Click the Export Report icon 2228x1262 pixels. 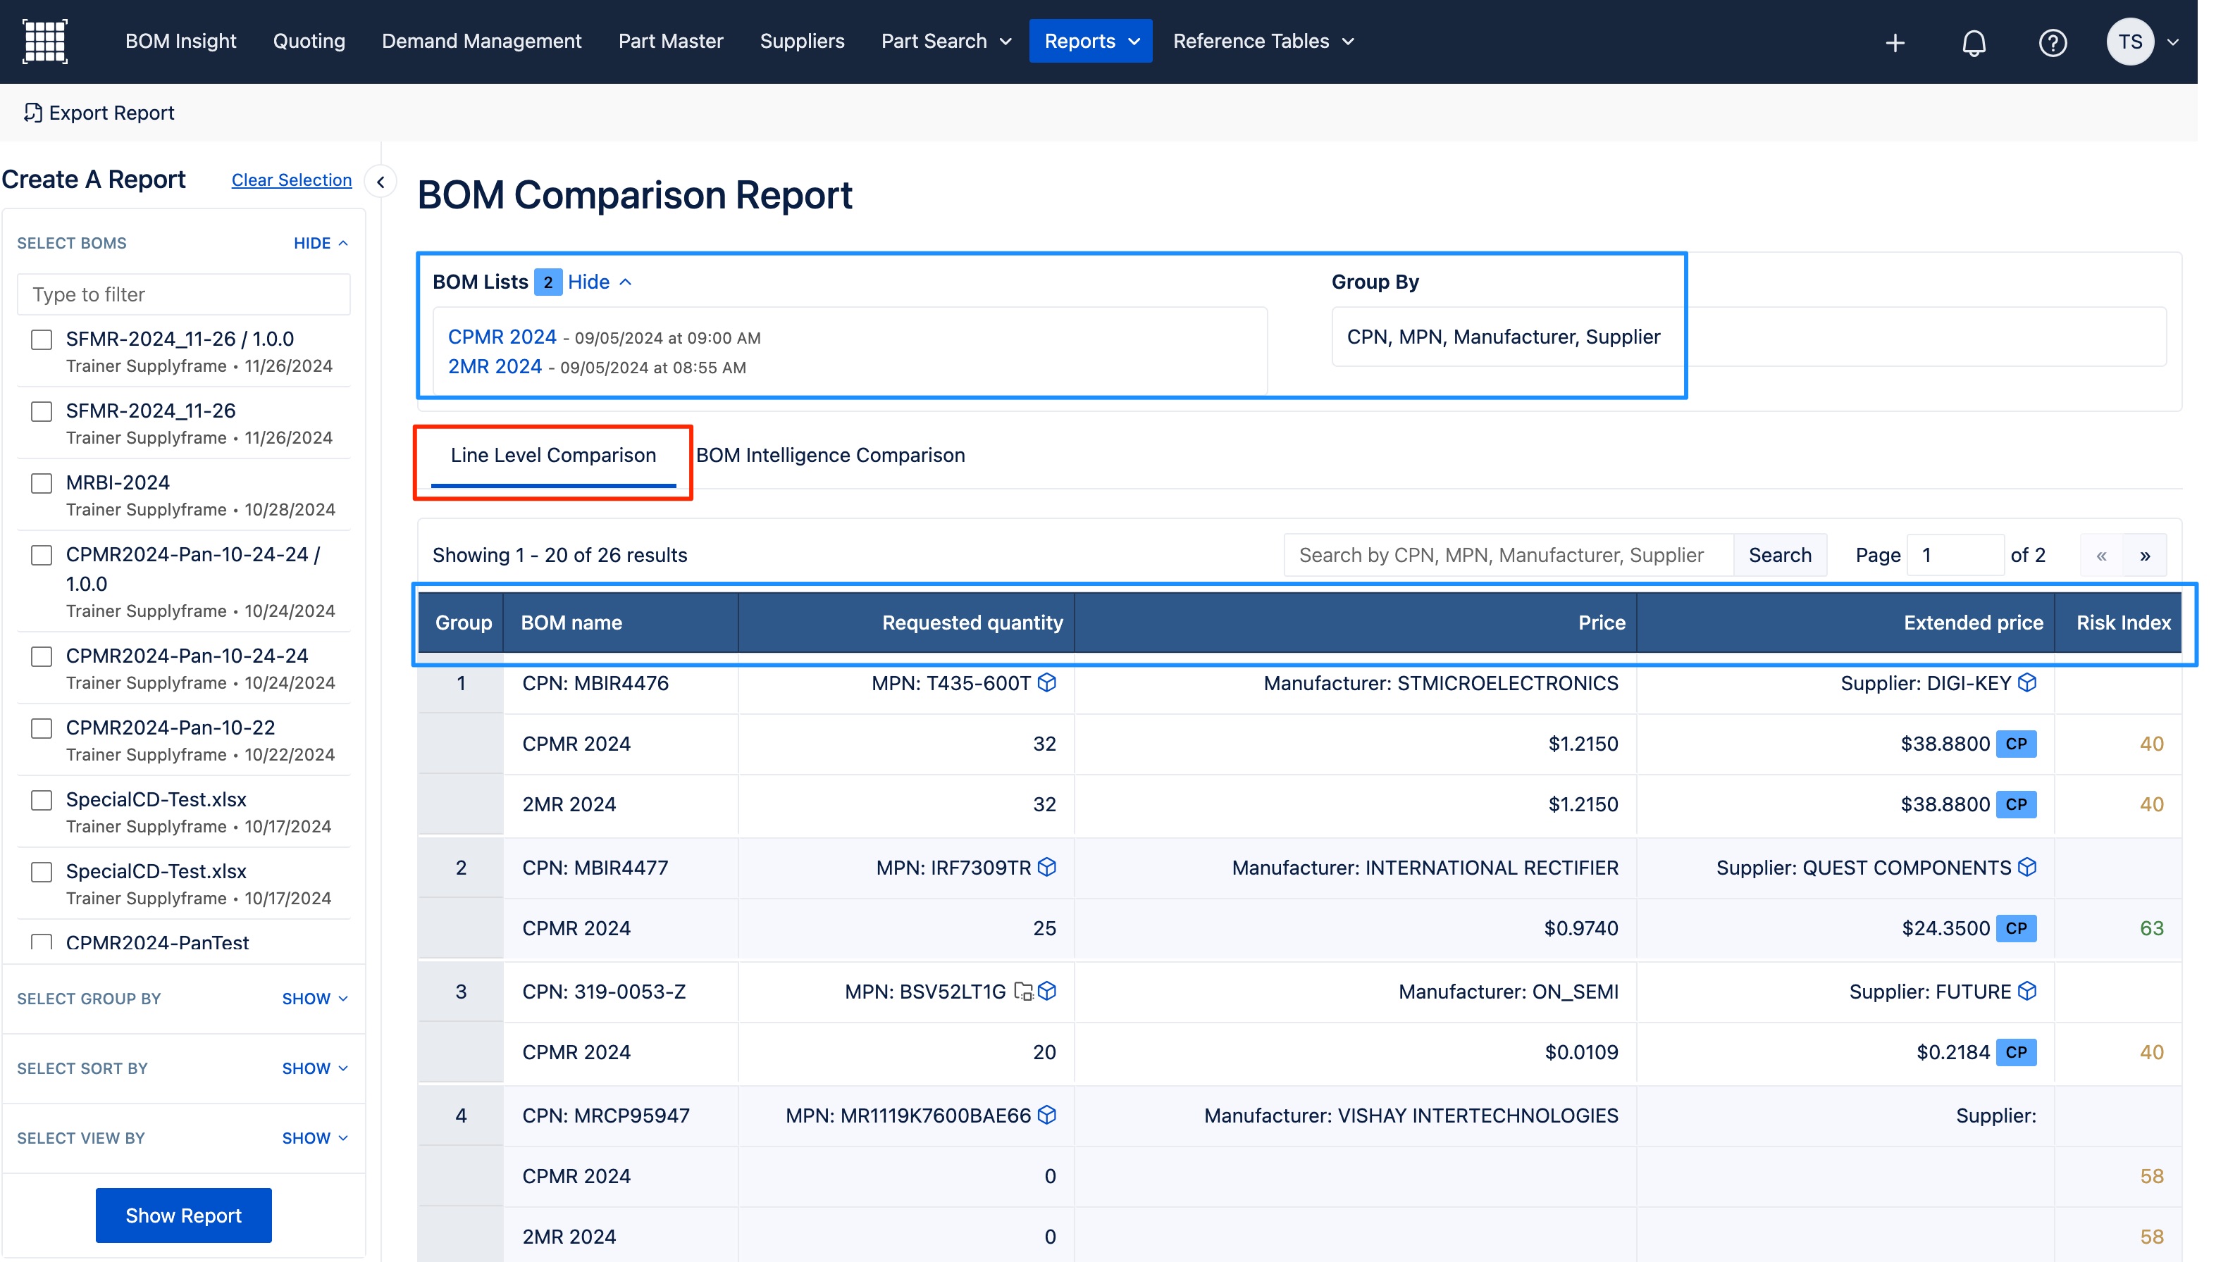click(x=33, y=113)
